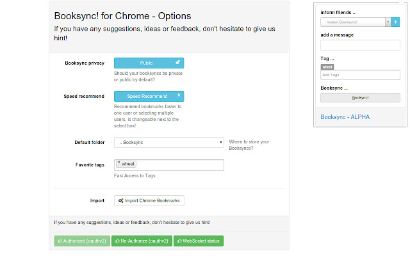Click the wheet tag text in Favorite tags
The width and height of the screenshot is (410, 256).
[128, 164]
